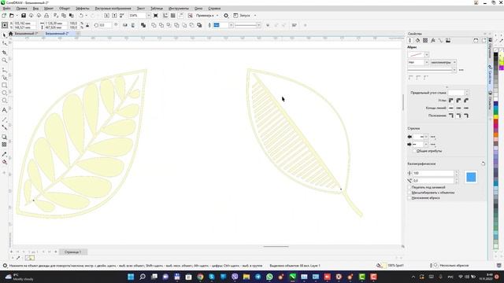Open the Файл menu
The width and height of the screenshot is (504, 283).
pos(6,9)
